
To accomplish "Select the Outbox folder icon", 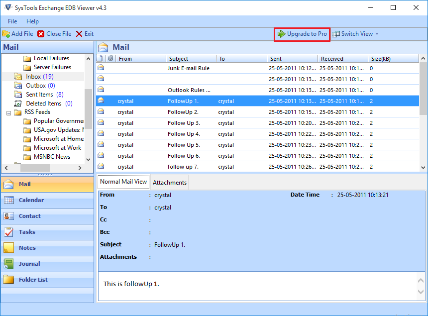I will 18,86.
